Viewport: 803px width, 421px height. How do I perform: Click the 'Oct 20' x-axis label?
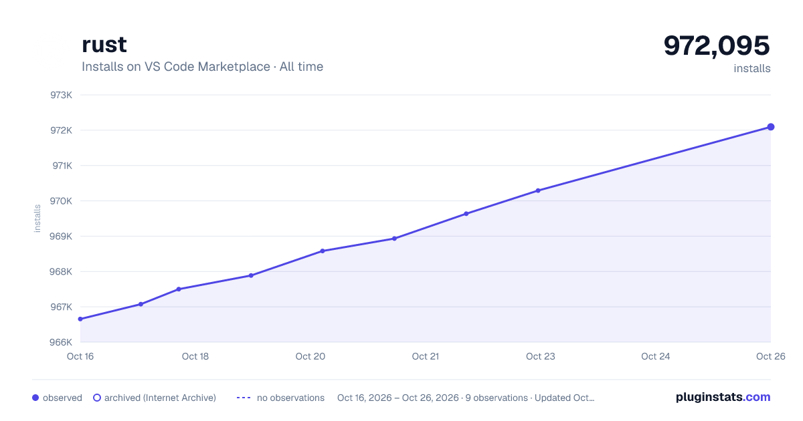[310, 356]
